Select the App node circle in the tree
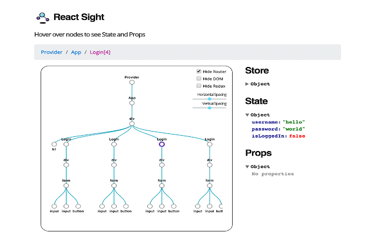The width and height of the screenshot is (377, 235). click(132, 103)
